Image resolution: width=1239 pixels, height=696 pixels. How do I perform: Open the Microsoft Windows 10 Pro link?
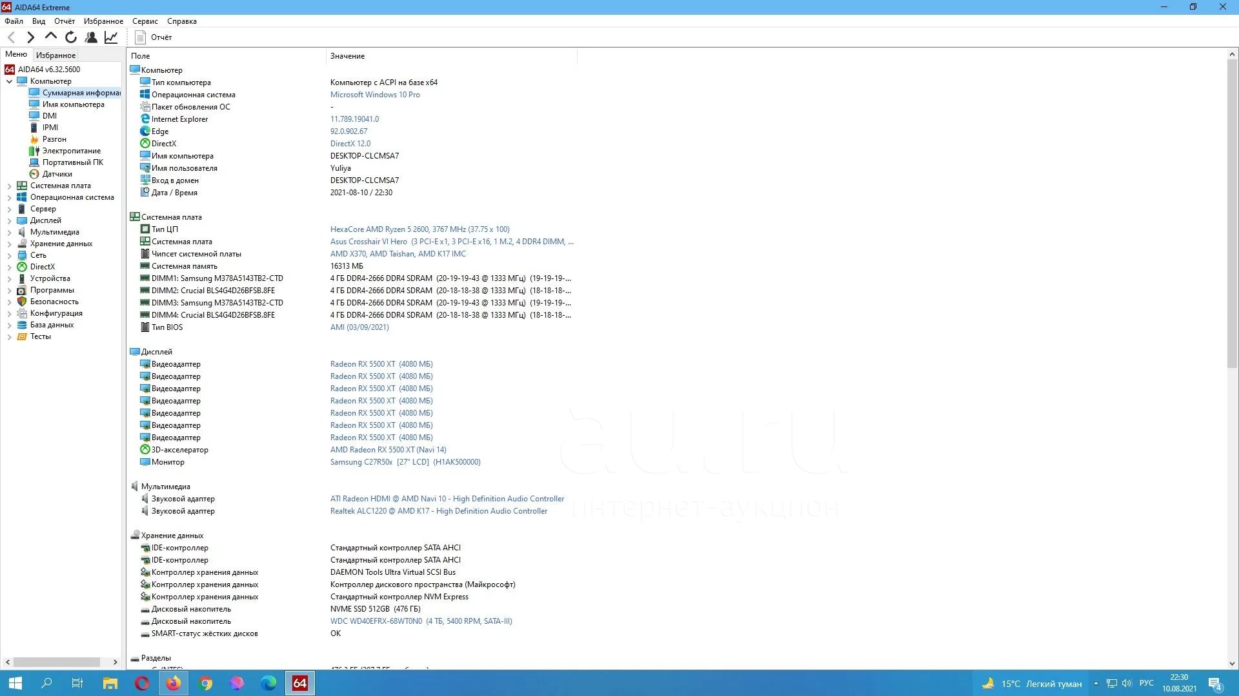point(375,95)
